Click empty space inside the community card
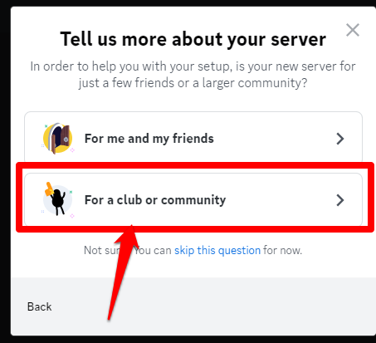The width and height of the screenshot is (376, 343). pos(280,200)
